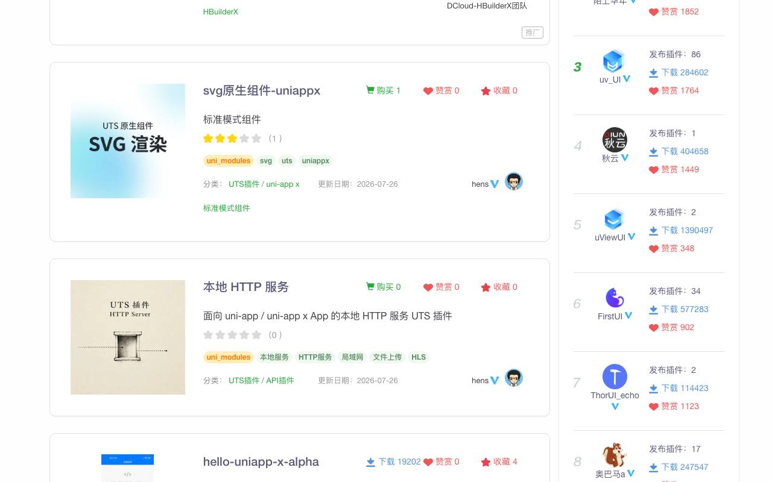Open uViewUI author name in ranking
The height and width of the screenshot is (482, 772).
[610, 237]
